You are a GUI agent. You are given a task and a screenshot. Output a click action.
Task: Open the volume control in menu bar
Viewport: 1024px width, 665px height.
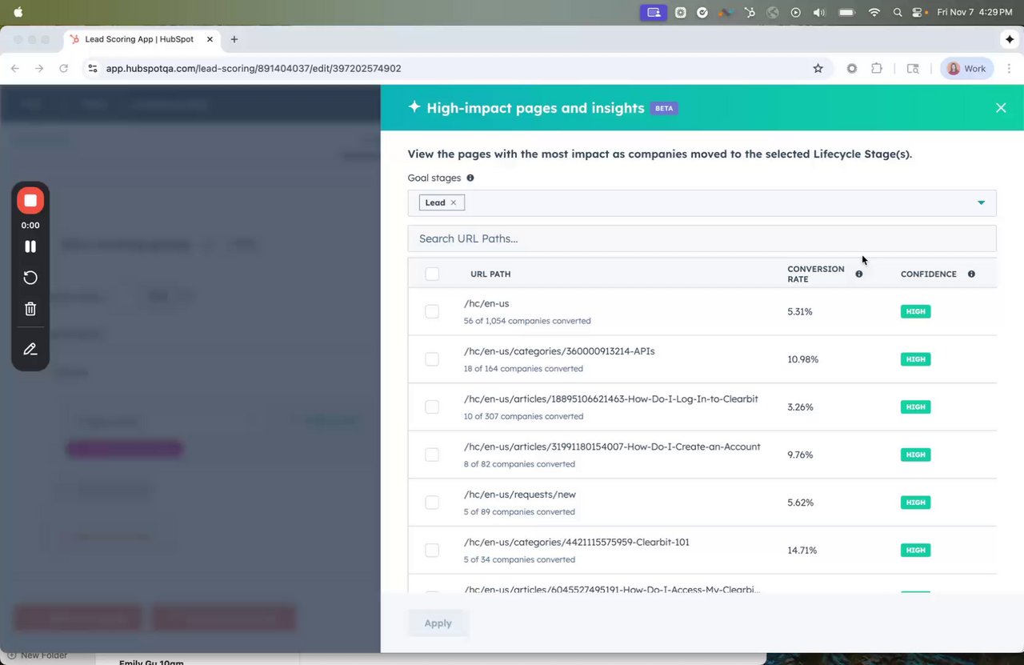point(819,12)
